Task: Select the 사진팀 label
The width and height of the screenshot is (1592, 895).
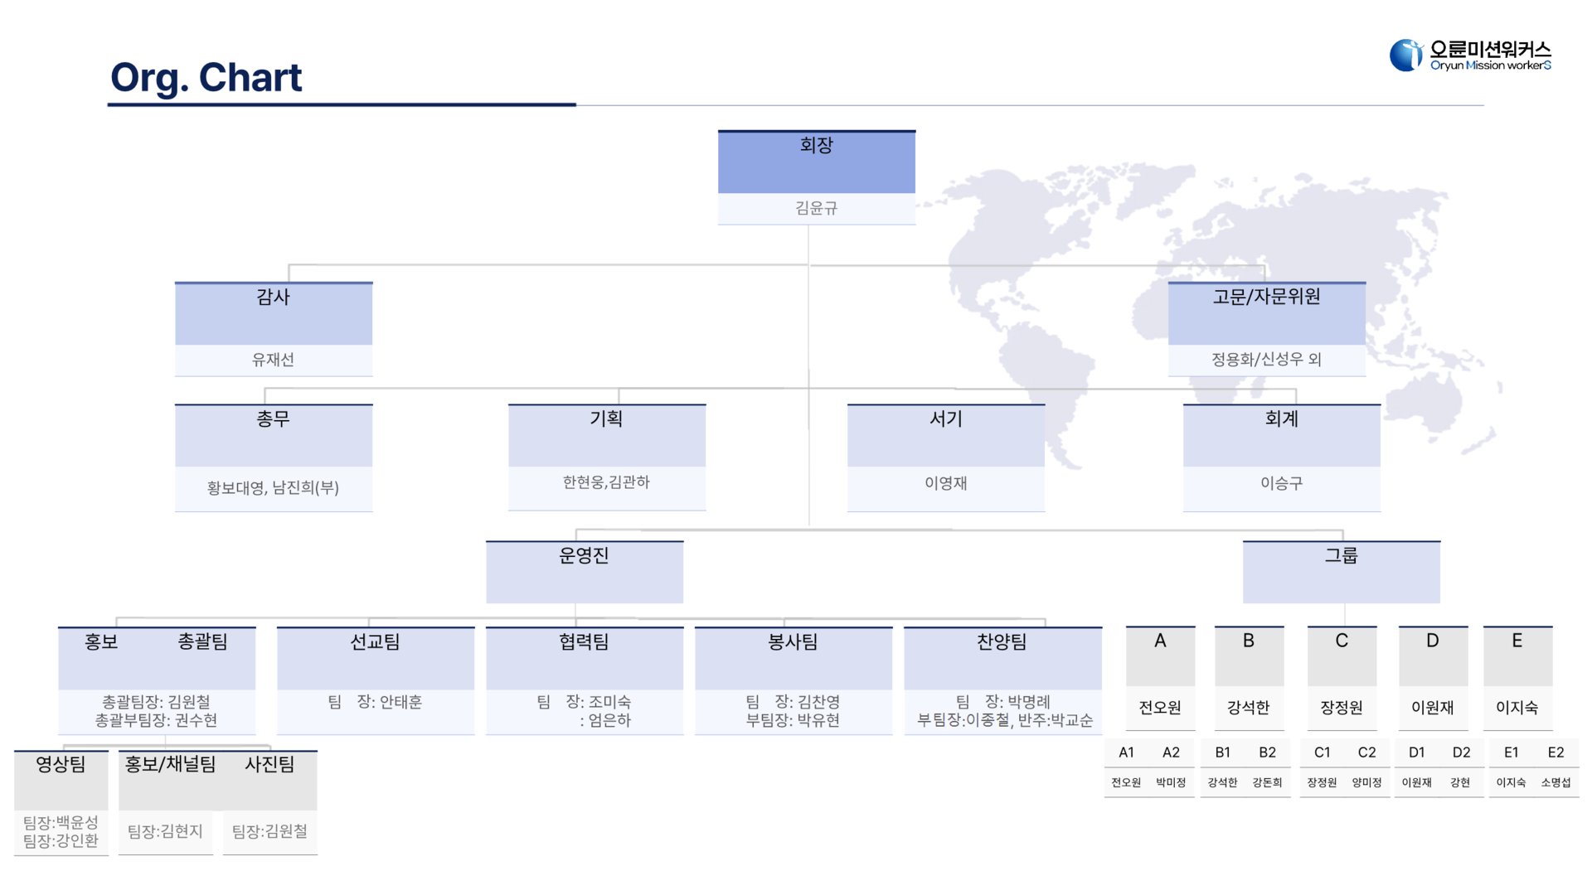Action: tap(269, 764)
